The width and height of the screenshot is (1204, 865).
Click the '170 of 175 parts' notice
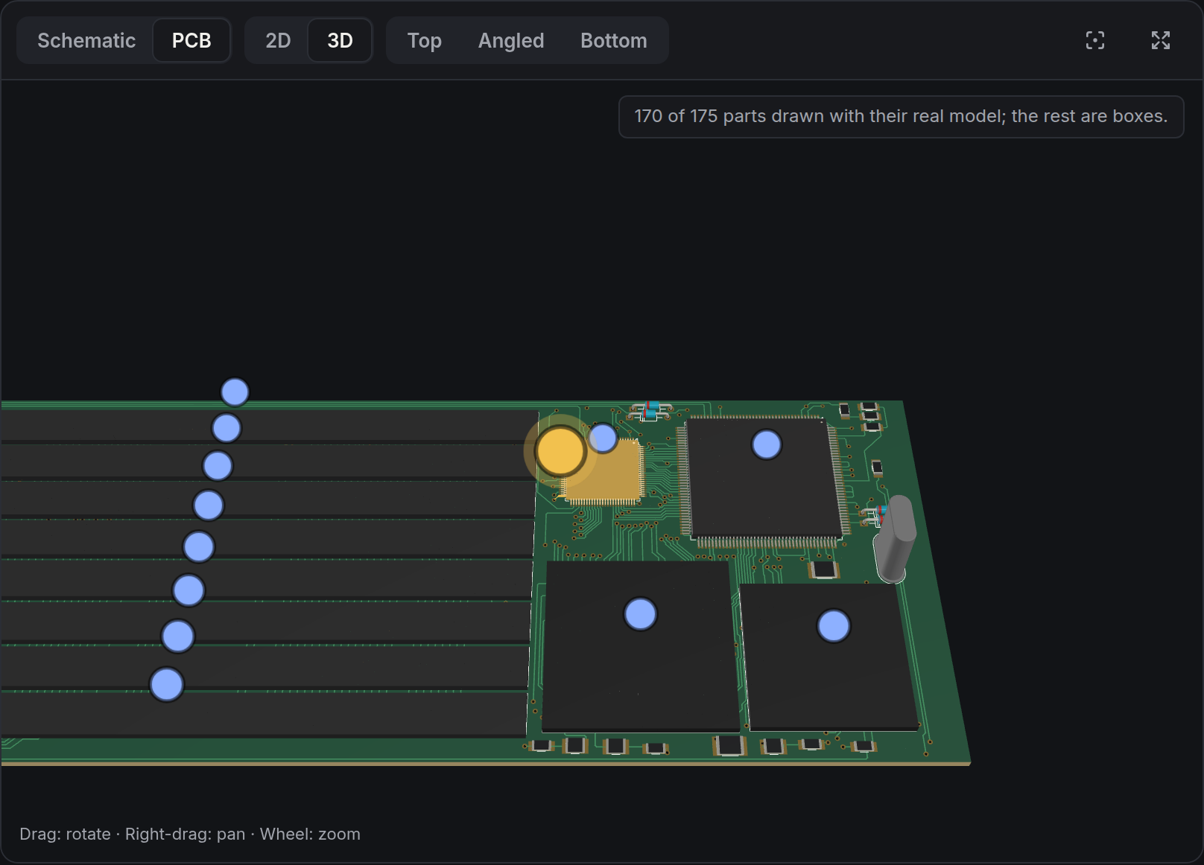coord(901,116)
